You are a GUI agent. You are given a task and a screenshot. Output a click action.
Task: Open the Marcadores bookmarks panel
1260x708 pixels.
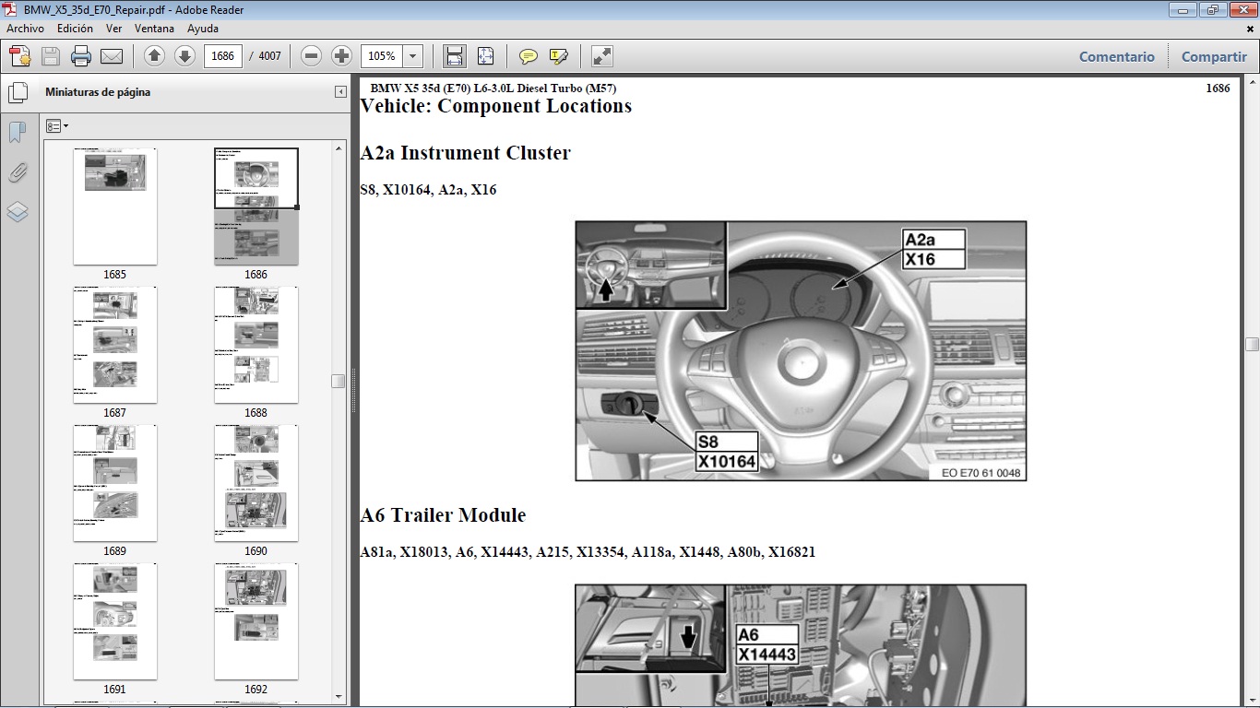point(18,132)
